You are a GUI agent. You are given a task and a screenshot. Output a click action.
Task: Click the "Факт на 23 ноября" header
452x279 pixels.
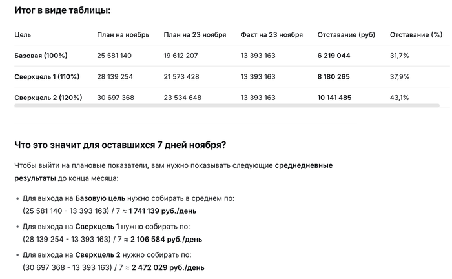coord(271,34)
